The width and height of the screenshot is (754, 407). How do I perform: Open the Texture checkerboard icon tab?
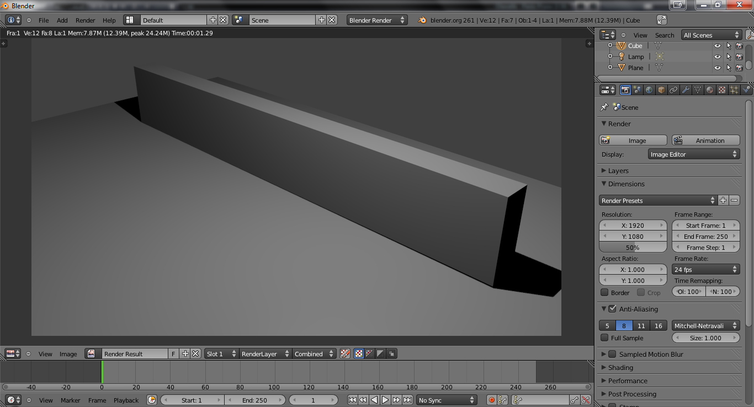coord(721,90)
